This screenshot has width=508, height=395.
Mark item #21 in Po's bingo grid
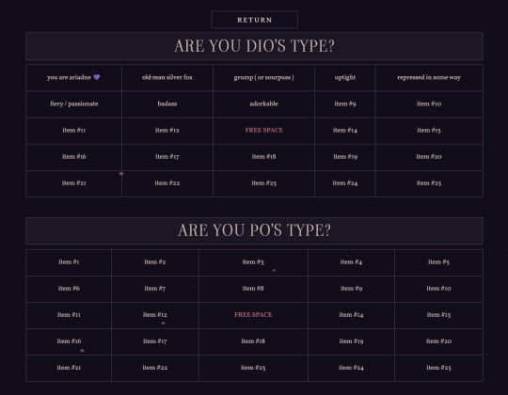[x=69, y=368]
